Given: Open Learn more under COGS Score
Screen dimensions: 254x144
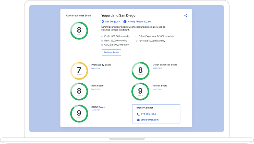Looking at the screenshot, I should [96, 110].
